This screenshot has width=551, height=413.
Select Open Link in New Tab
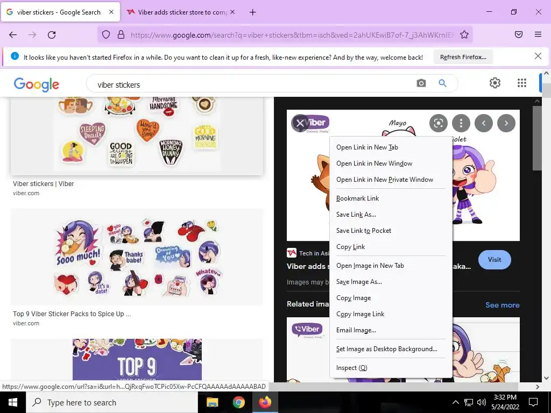point(391,147)
